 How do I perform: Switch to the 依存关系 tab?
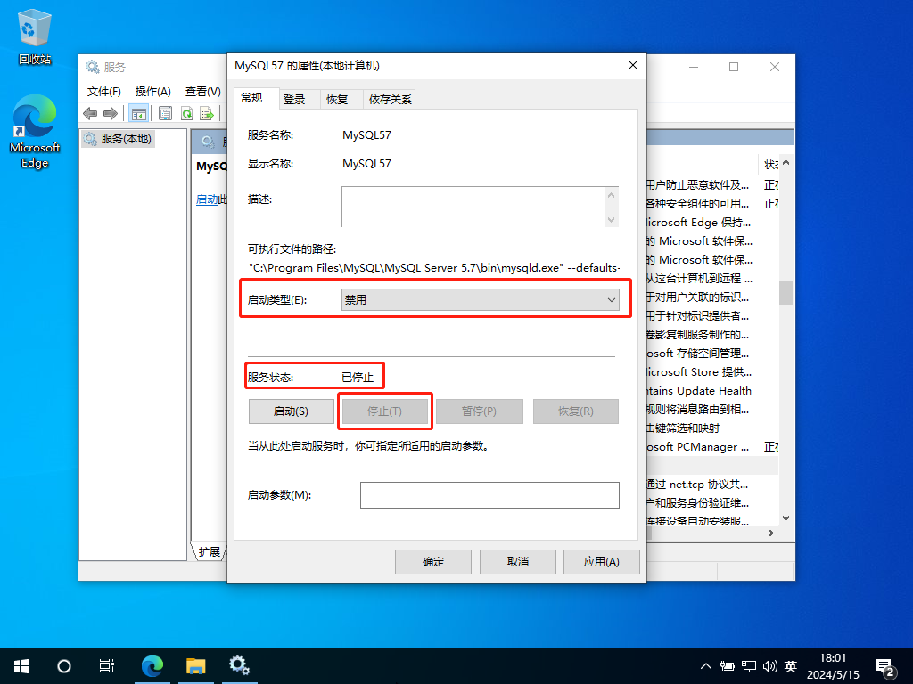391,100
